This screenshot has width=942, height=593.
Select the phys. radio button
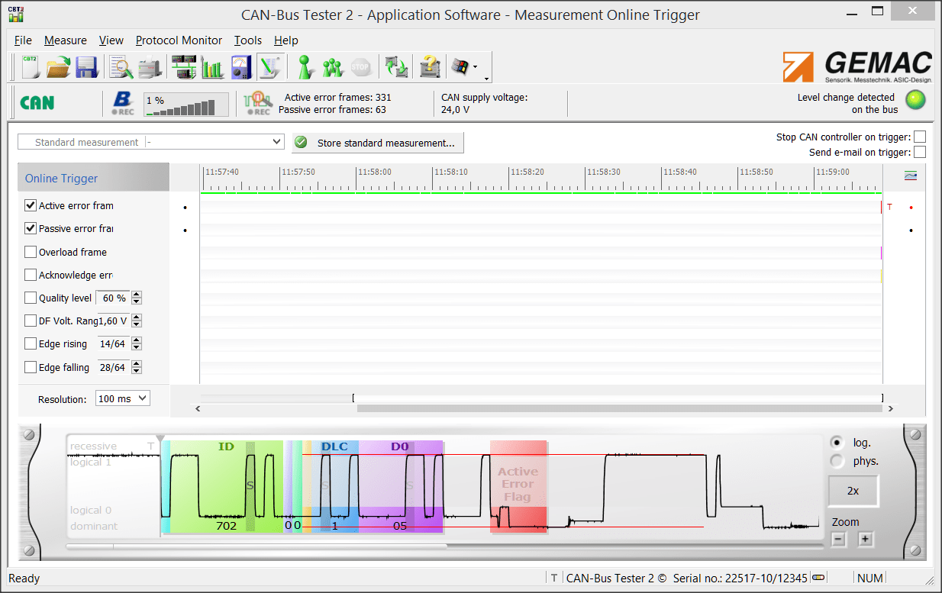click(837, 461)
